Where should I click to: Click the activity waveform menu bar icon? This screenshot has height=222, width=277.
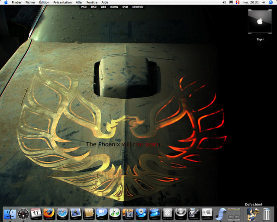pyautogui.click(x=264, y=2)
